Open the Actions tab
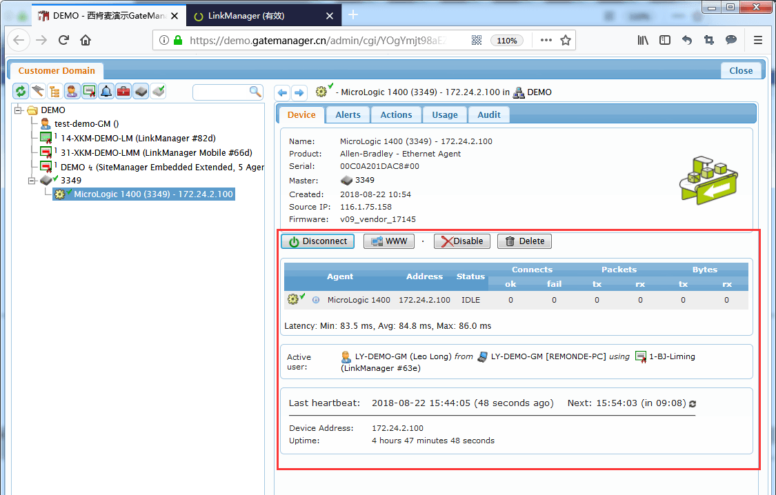The image size is (776, 495). (x=396, y=114)
